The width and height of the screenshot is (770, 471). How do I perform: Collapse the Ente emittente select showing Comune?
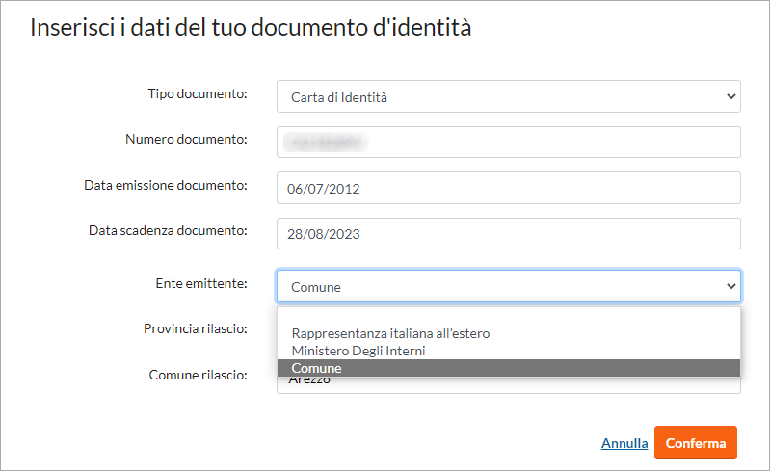pos(508,286)
